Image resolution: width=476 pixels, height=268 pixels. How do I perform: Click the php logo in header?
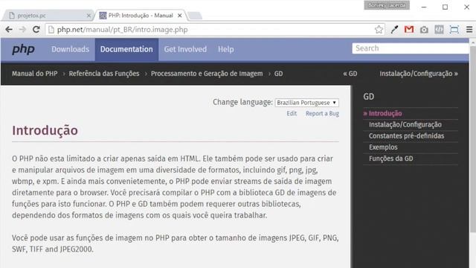coord(23,49)
